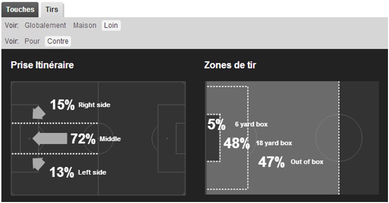Click the 47% out of box zone
The image size is (389, 203).
point(271,162)
